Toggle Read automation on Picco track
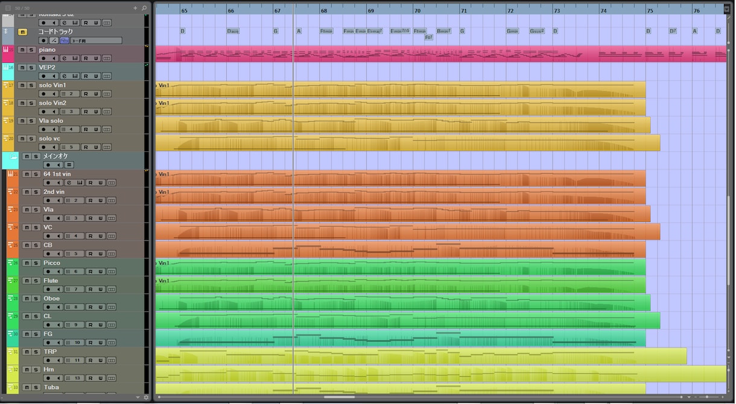736x404 pixels. click(90, 271)
